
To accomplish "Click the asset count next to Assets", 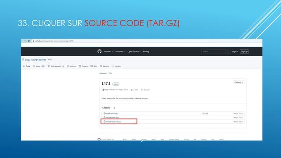I will click(114, 108).
